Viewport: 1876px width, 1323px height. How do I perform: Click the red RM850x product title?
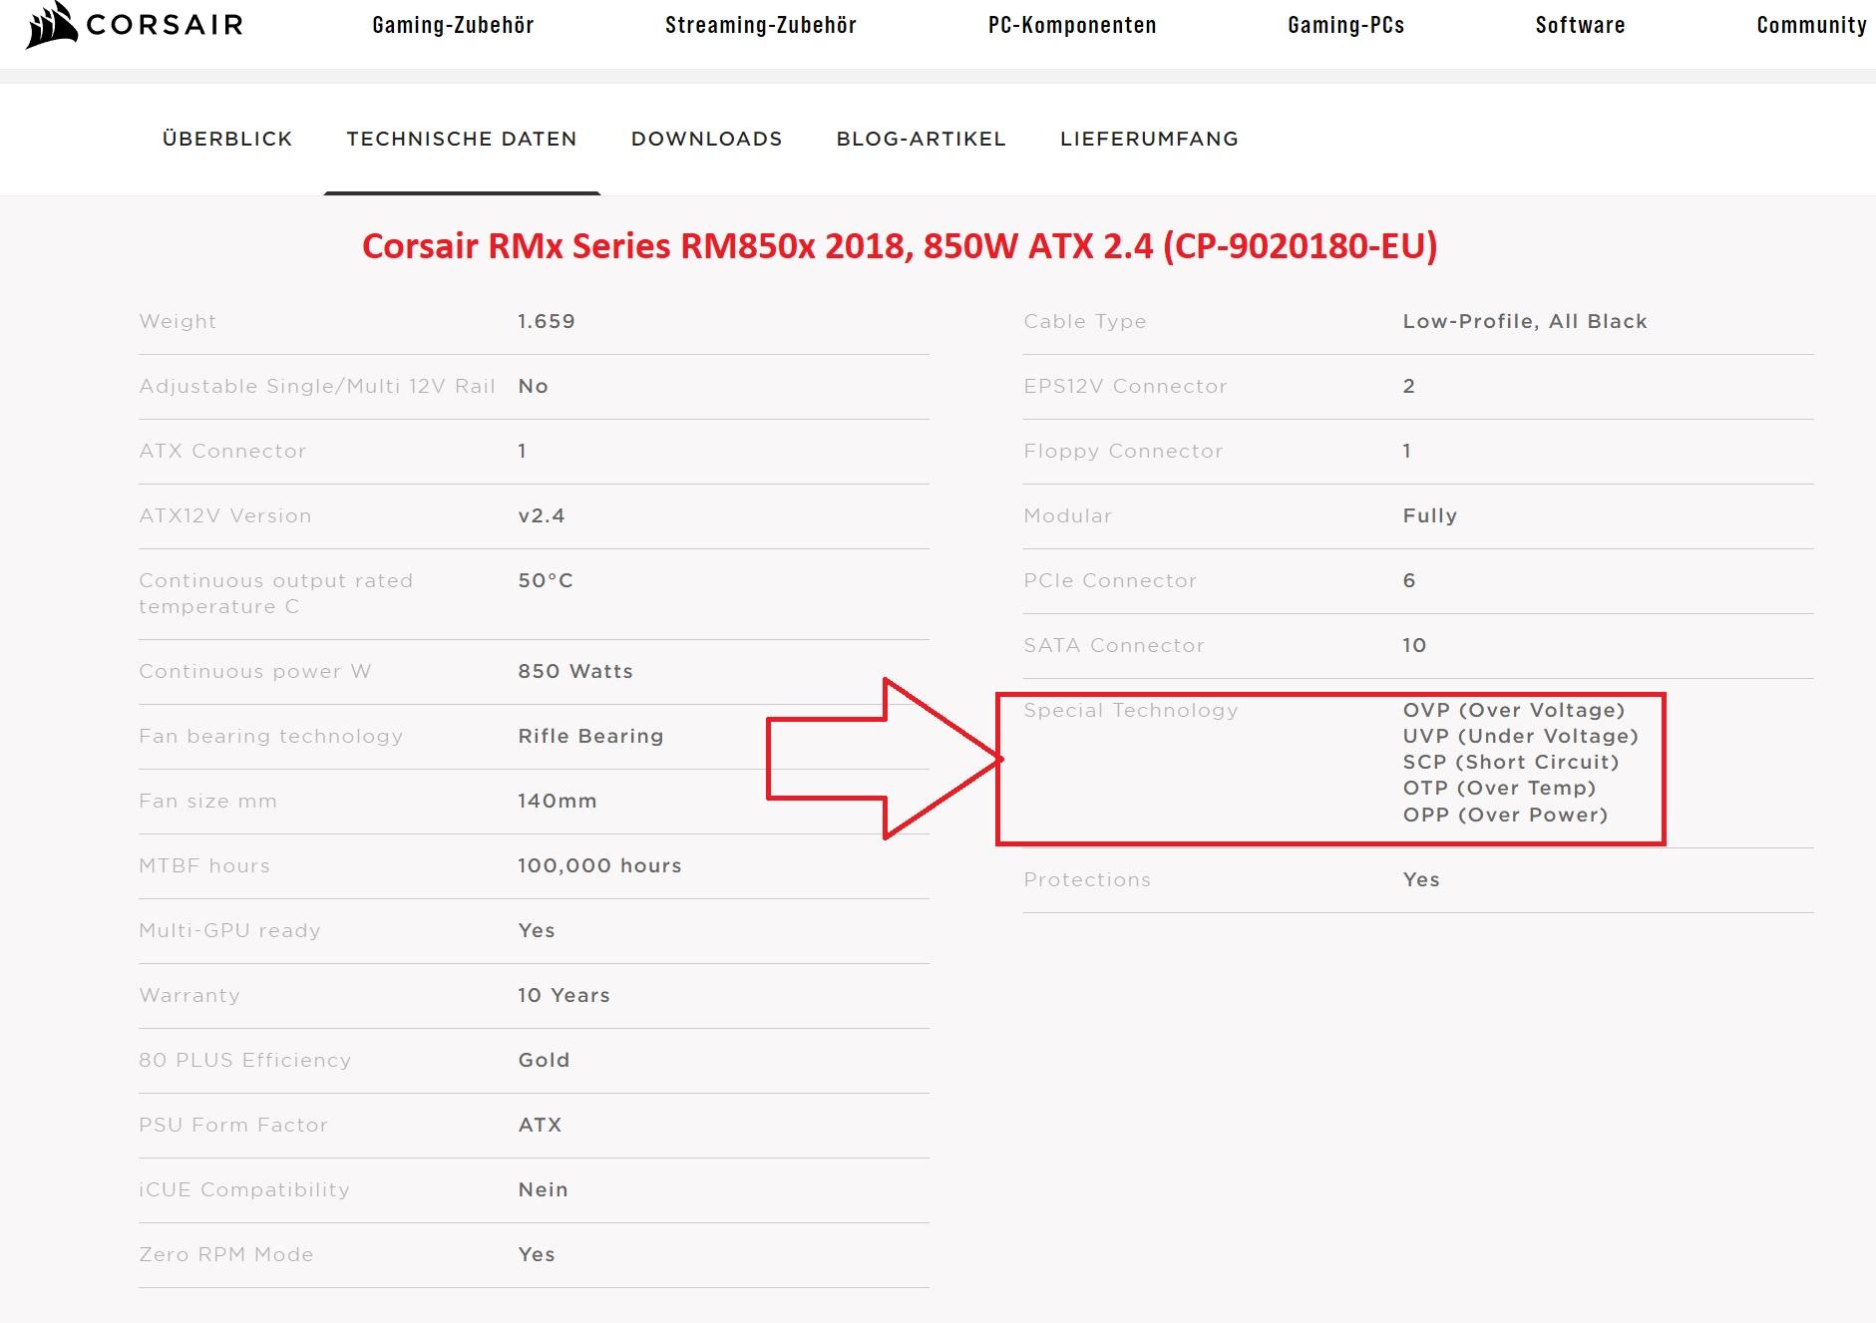point(900,245)
